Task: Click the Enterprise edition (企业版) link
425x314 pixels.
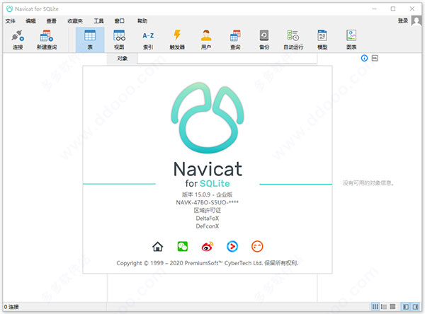Action: coord(224,194)
